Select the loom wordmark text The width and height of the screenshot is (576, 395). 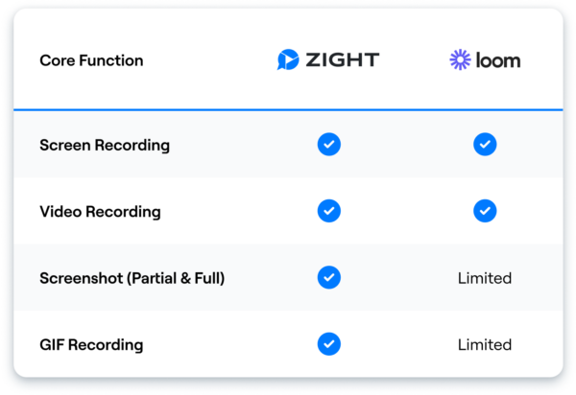[x=498, y=60]
